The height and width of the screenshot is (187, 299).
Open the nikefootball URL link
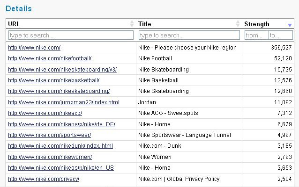click(50, 58)
